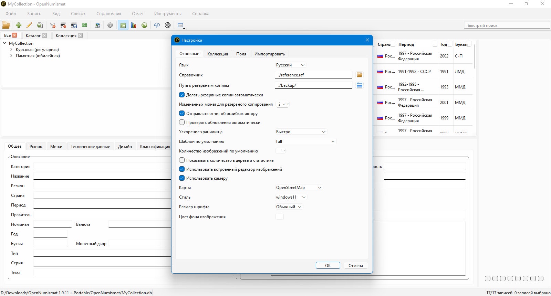
Task: Click the duplicate record toolbar icon
Action: pyautogui.click(x=40, y=25)
